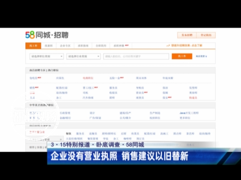Select the 应届生 link

coord(60,78)
